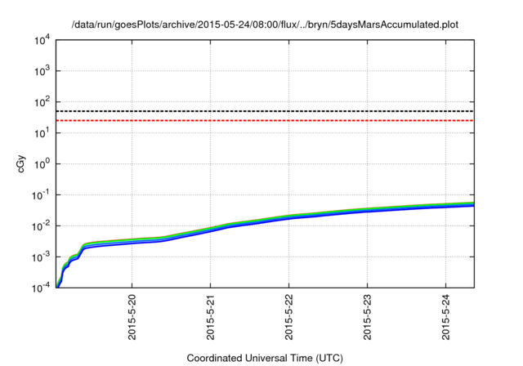Click the 2015-5-20 date tick label
The image size is (523, 366).
(132, 317)
